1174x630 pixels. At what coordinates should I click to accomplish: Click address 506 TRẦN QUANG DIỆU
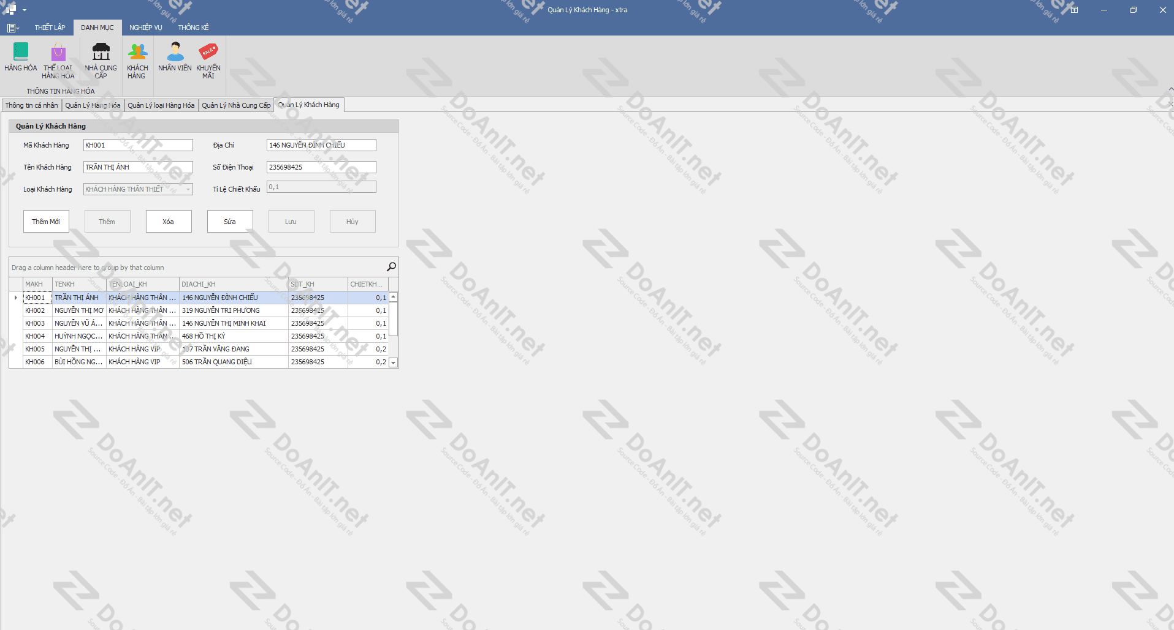tap(234, 362)
